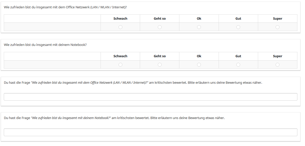Click the Office Netzwerk satisfaction question title
This screenshot has height=146, width=305.
click(x=65, y=7)
